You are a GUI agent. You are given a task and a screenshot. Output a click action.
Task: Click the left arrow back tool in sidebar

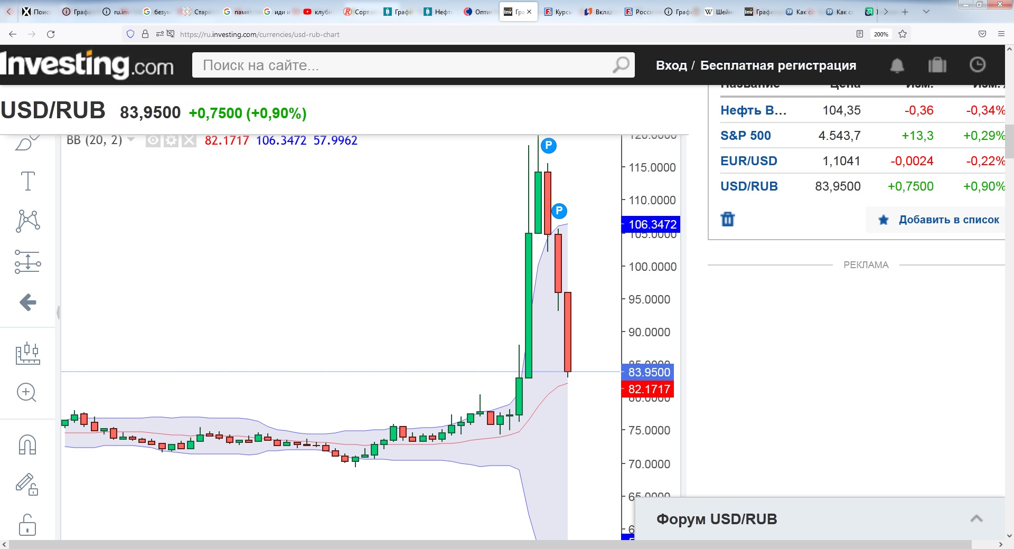coord(27,302)
